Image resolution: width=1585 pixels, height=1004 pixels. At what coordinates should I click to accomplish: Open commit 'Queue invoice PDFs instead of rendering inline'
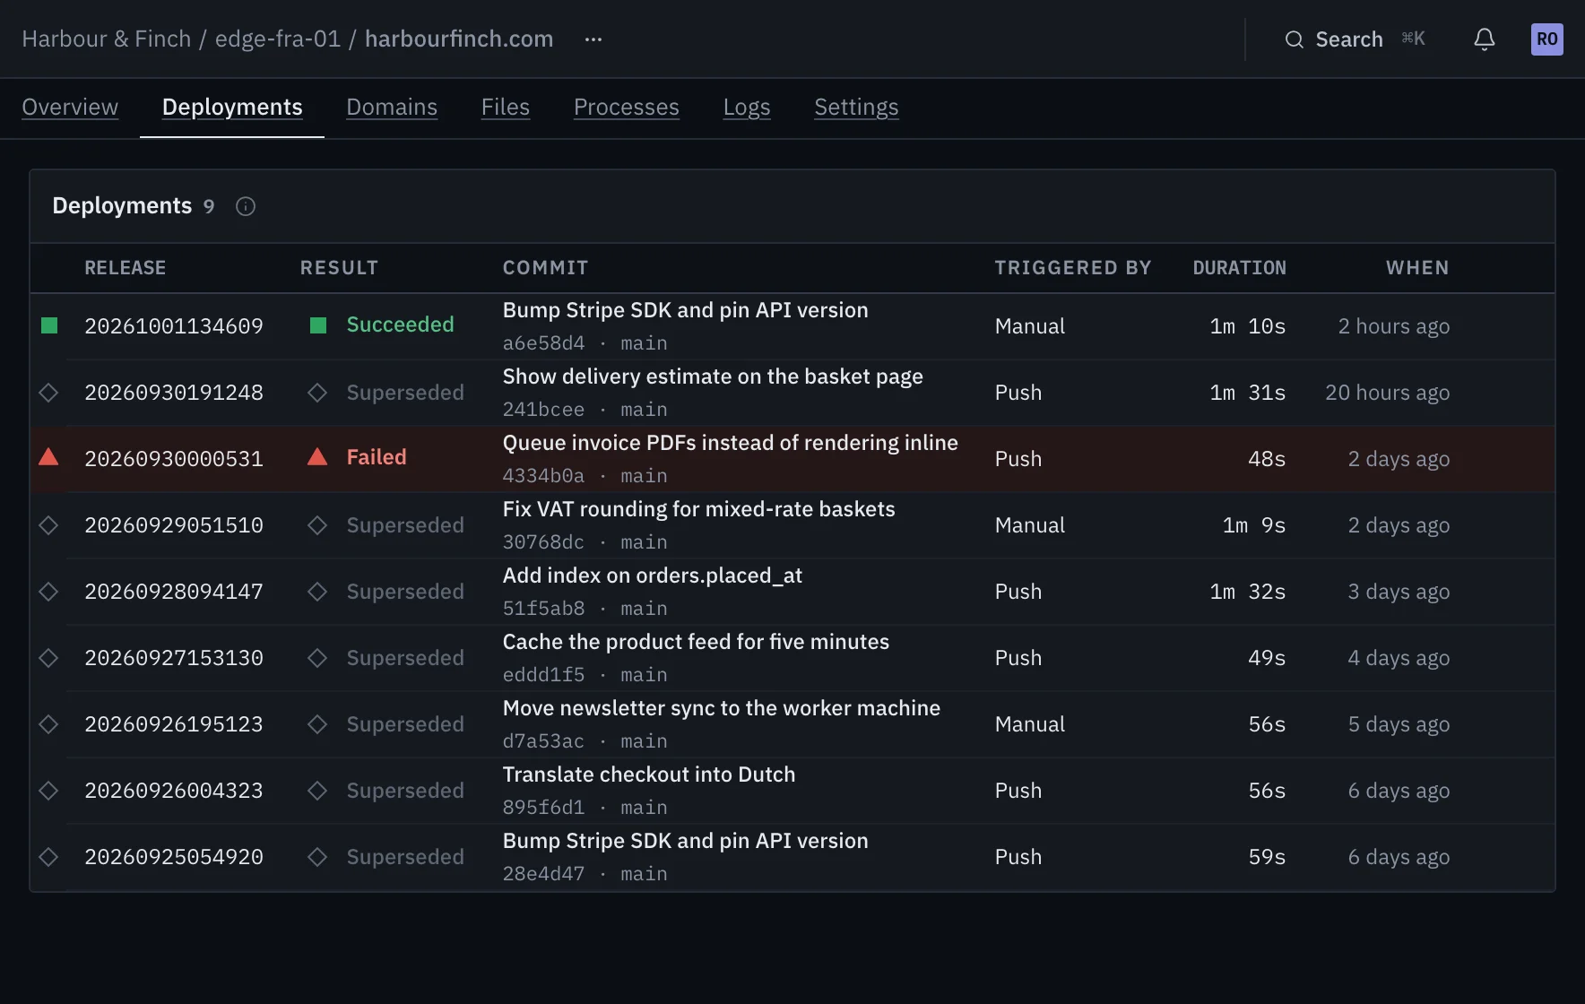tap(730, 443)
